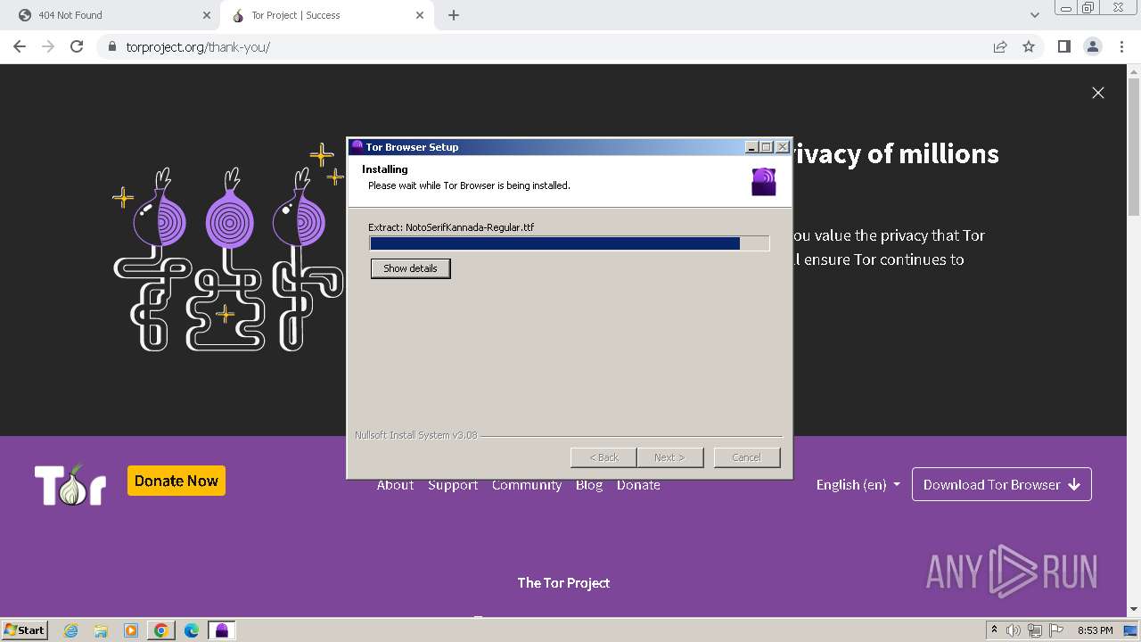Click the scrollbar down arrow
The height and width of the screenshot is (642, 1141).
click(x=1134, y=609)
